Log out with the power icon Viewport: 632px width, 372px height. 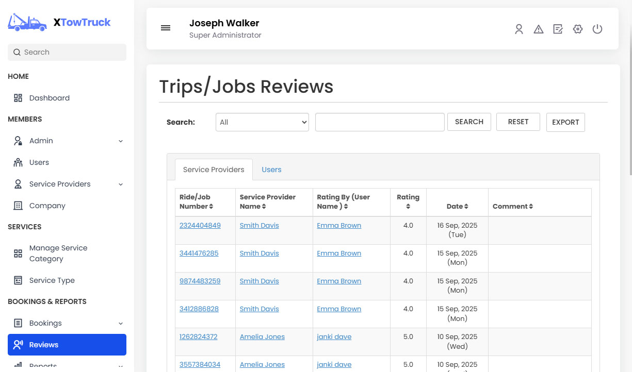pyautogui.click(x=597, y=29)
